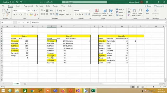Click the Orientation text angle icon
This screenshot has width=167, height=93.
(x=51, y=11)
